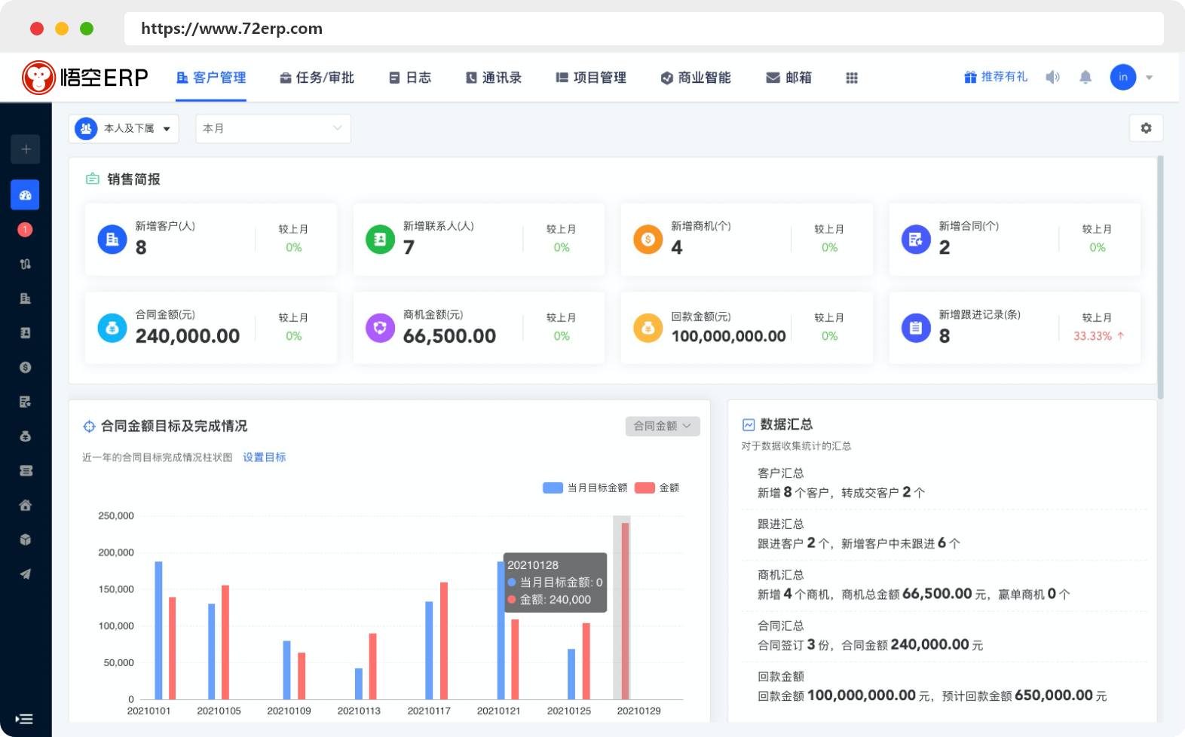Open dashboard settings gear icon

pos(1146,128)
